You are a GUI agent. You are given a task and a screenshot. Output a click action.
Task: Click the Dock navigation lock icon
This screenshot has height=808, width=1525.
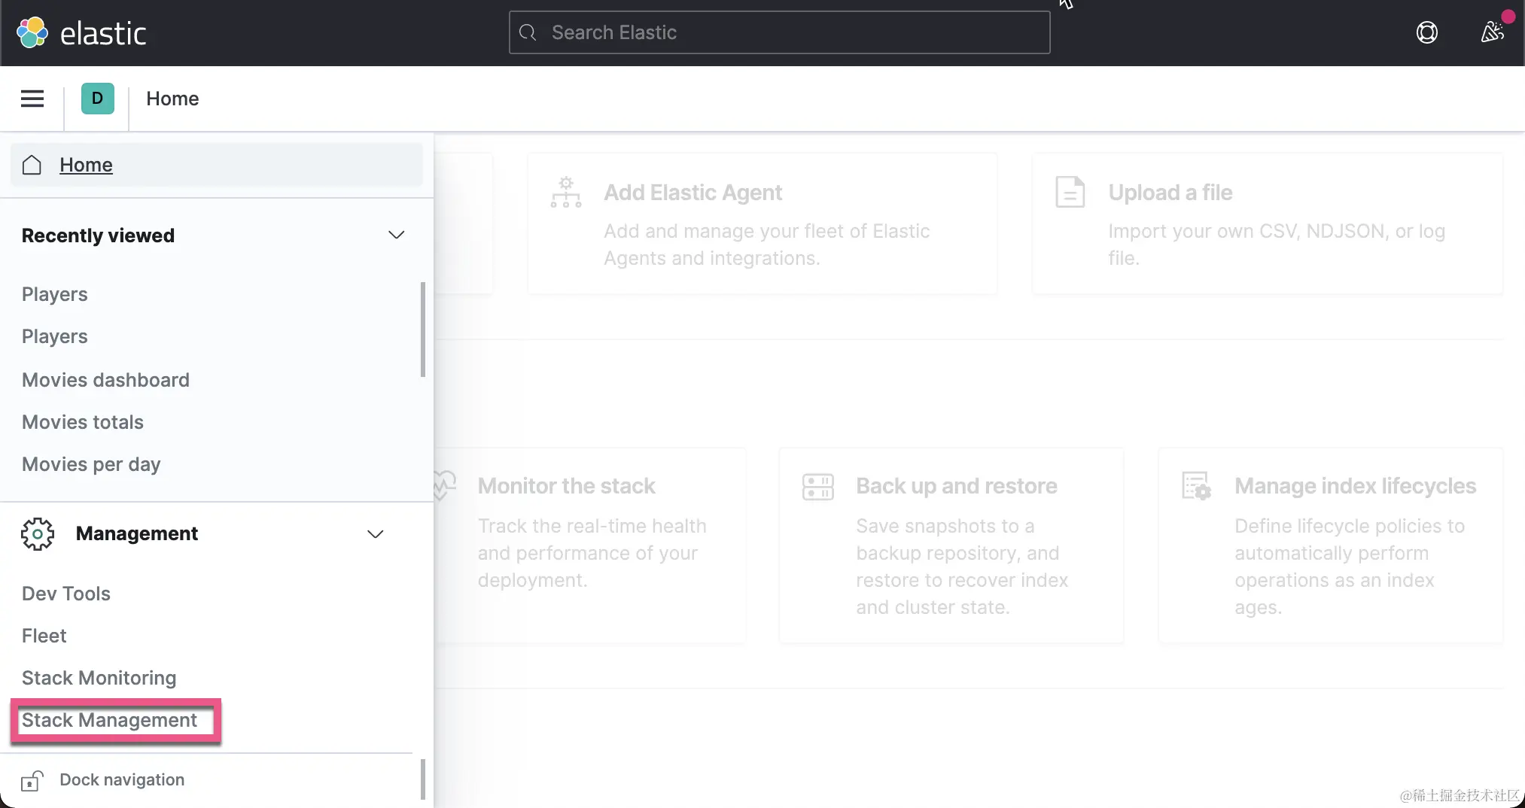[32, 780]
